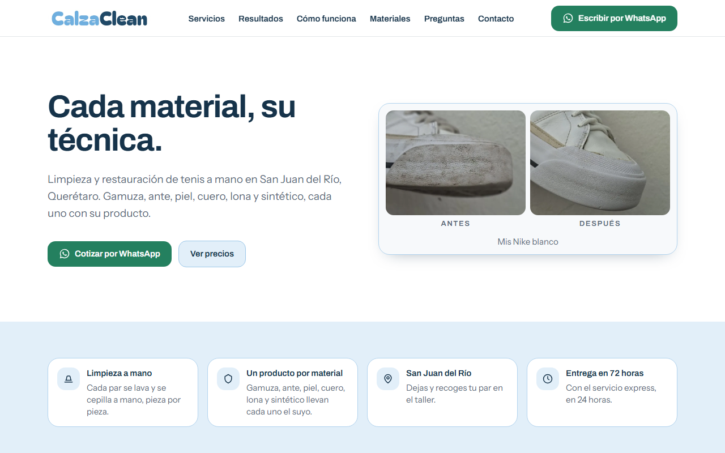This screenshot has width=725, height=453.
Task: Click the Mis Nike blanco caption
Action: [528, 242]
